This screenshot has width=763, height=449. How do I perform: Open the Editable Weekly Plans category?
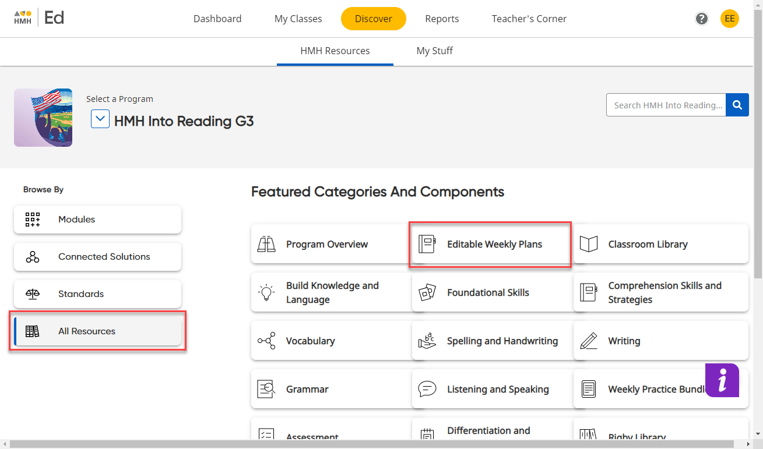click(x=490, y=244)
